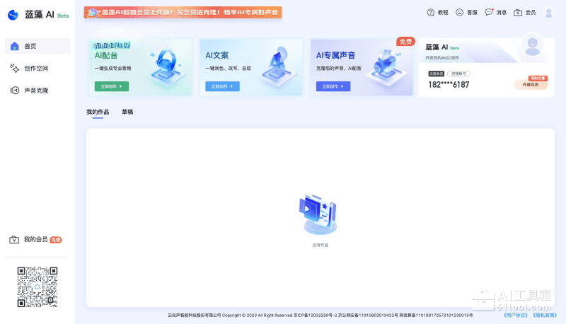This screenshot has width=566, height=324.
Task: Click 立即创作 on AI文案 card
Action: point(222,86)
